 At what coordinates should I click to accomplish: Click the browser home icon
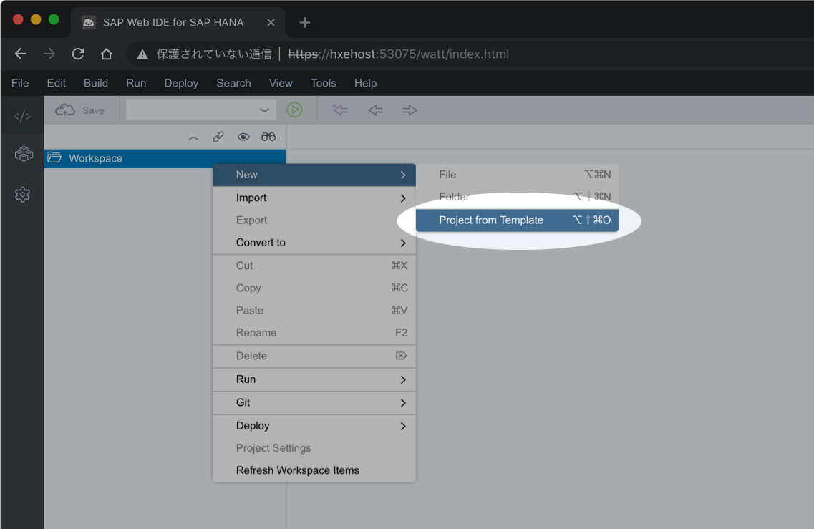(x=106, y=54)
